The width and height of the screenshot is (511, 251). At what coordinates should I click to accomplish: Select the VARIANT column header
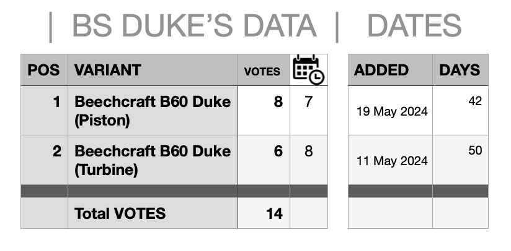click(153, 70)
